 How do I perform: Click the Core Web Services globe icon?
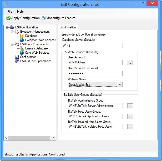(22, 53)
